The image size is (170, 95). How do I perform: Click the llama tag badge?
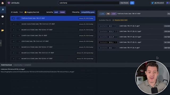click(x=102, y=14)
